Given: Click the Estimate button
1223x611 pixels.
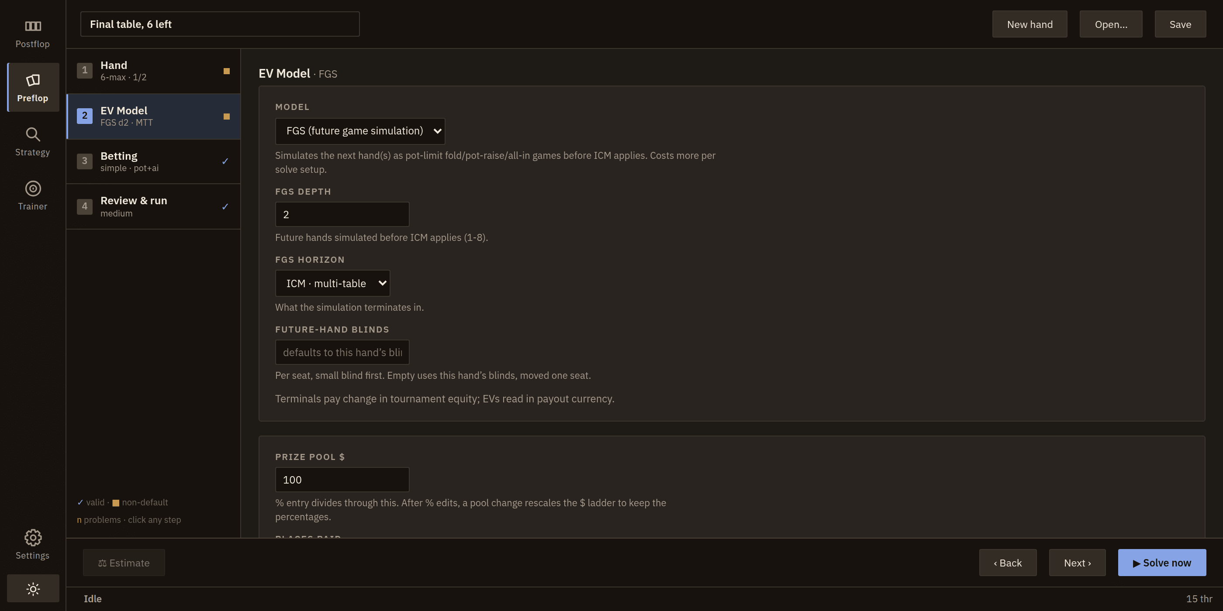Looking at the screenshot, I should coord(124,563).
